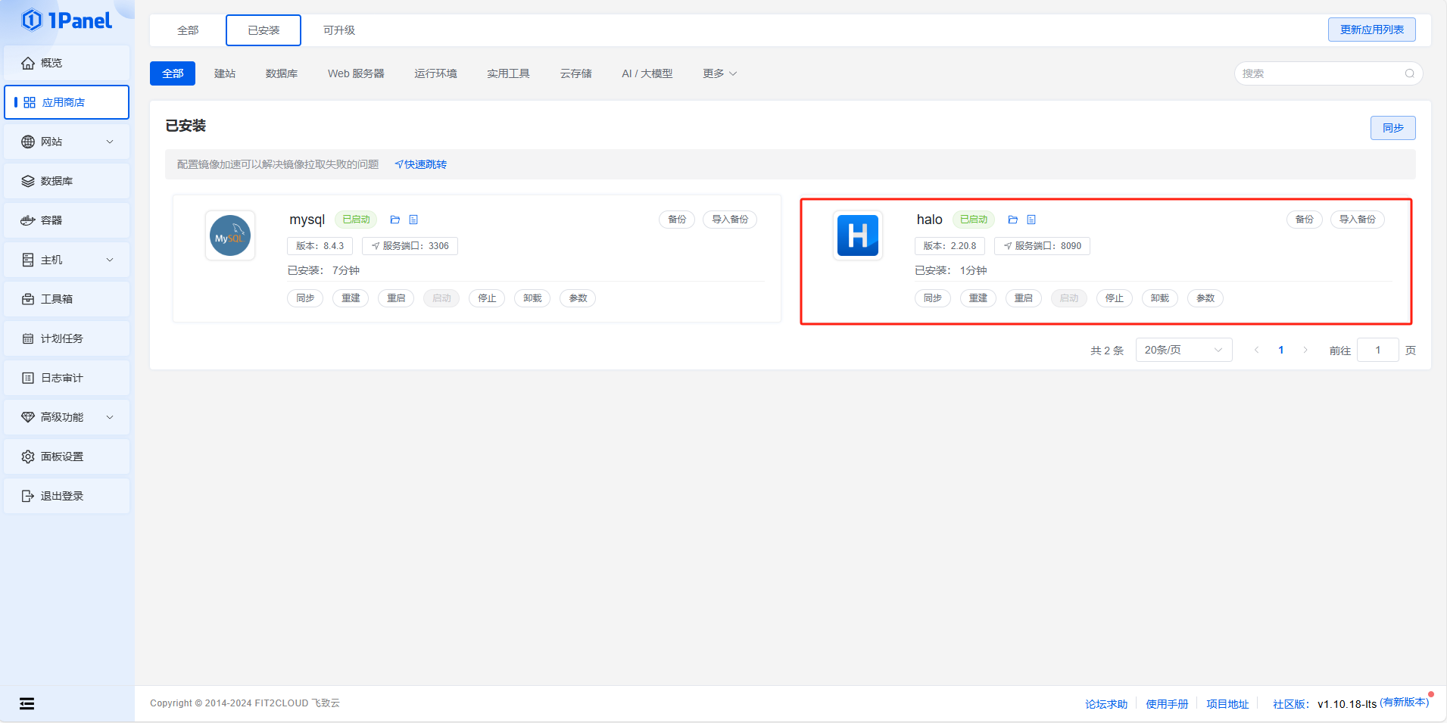Image resolution: width=1447 pixels, height=723 pixels.
Task: Click the 前往 page number field
Action: pos(1377,350)
